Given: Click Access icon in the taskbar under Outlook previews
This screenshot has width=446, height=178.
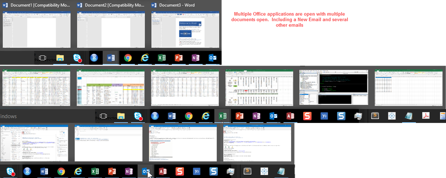Looking at the screenshot, I should click(163, 171).
